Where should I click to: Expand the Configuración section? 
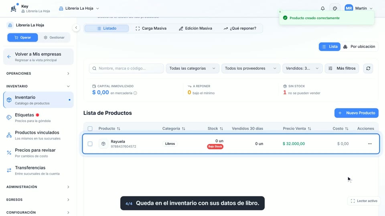tap(38, 212)
